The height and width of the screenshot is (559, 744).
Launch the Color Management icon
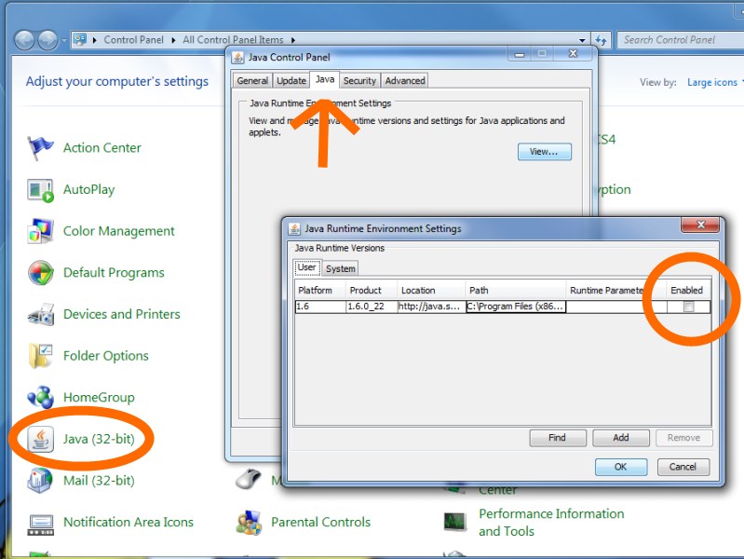pyautogui.click(x=41, y=231)
